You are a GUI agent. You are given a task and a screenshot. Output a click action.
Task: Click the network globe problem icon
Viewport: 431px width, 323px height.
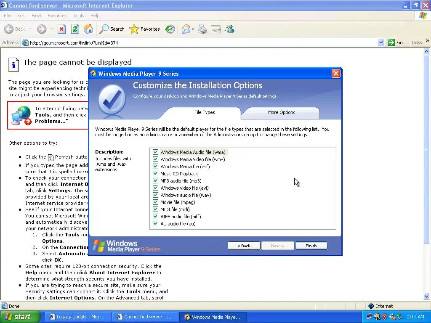pos(21,115)
